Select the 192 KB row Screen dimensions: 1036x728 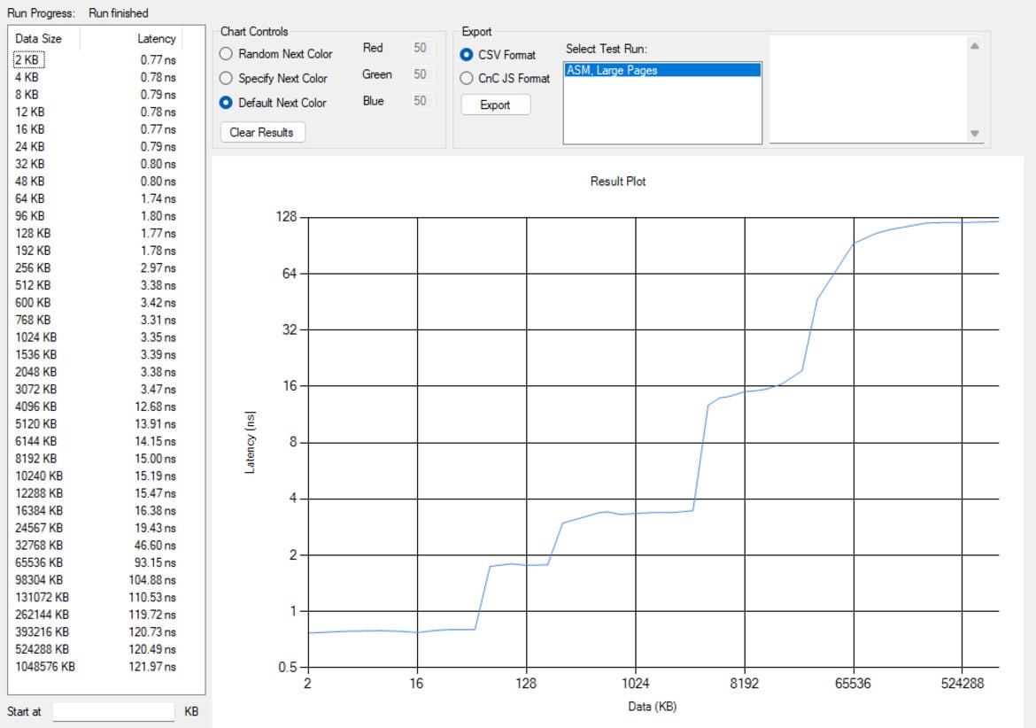click(x=96, y=251)
